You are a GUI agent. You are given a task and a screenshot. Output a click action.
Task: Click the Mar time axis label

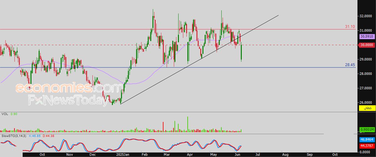click(166, 155)
